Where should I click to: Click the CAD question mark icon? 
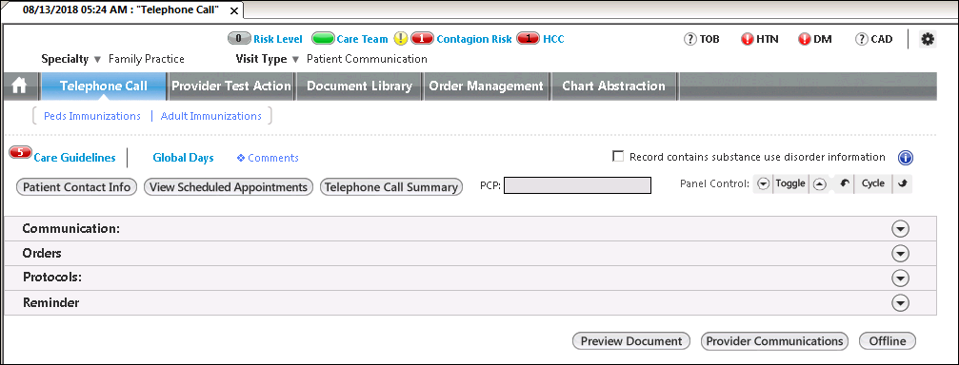(x=862, y=39)
